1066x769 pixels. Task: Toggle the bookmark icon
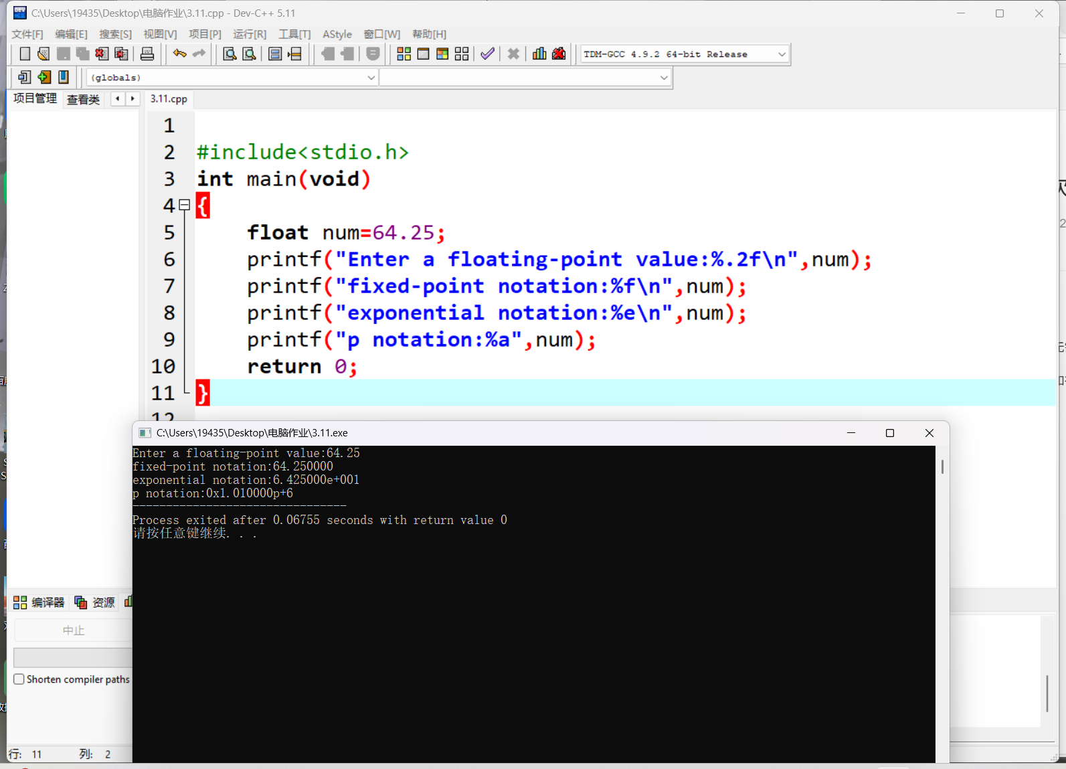pyautogui.click(x=64, y=77)
